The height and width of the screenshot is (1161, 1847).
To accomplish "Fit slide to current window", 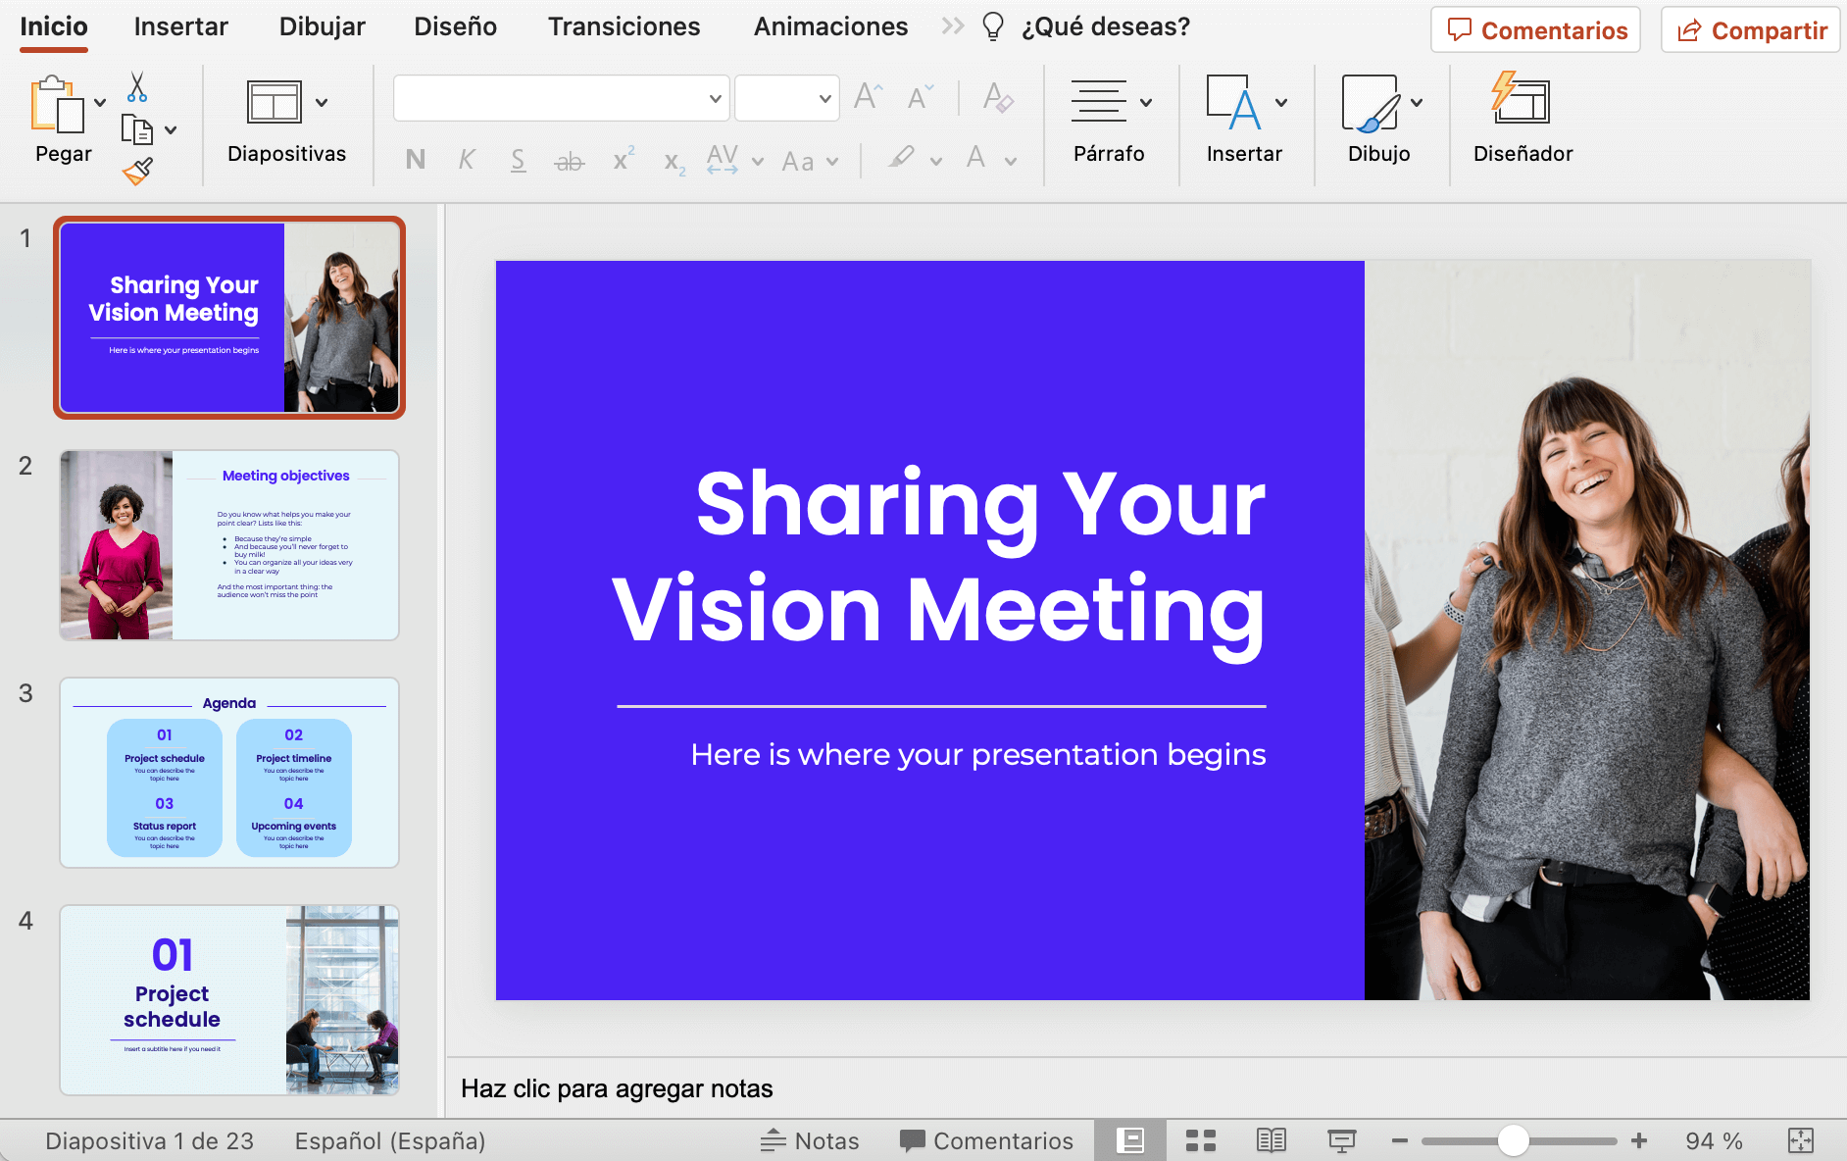I will 1801,1140.
